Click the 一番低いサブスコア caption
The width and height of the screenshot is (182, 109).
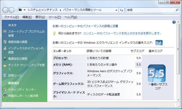pos(158,86)
